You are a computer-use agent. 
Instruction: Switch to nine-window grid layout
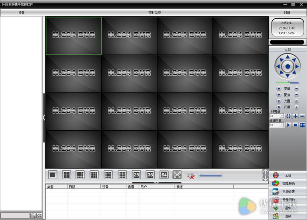tap(94, 175)
